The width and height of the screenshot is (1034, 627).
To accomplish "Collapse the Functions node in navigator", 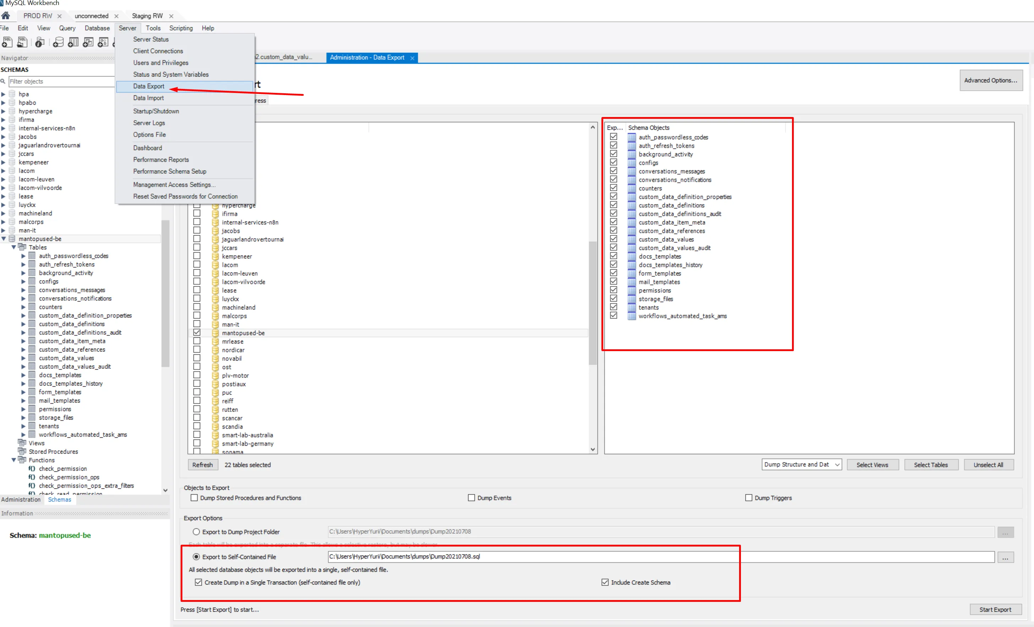I will [14, 460].
